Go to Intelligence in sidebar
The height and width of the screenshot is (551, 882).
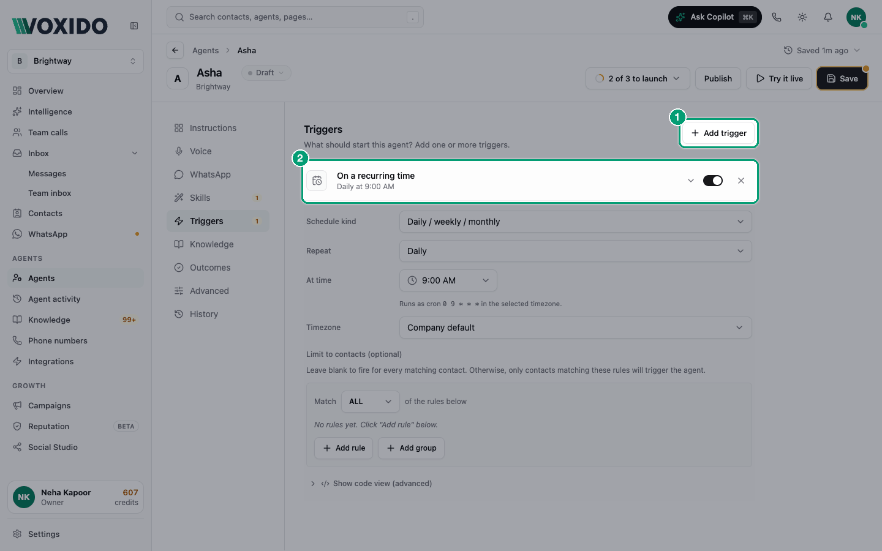[x=76, y=111]
